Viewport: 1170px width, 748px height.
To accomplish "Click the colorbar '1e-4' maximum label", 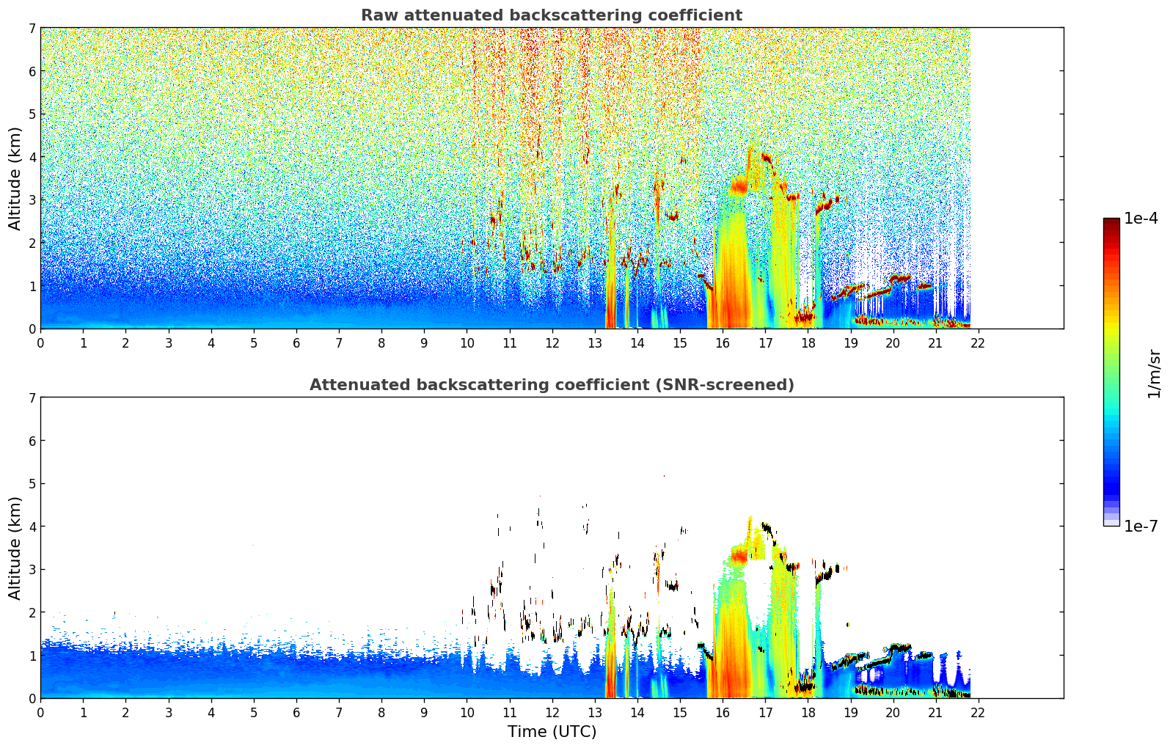I will 1141,219.
